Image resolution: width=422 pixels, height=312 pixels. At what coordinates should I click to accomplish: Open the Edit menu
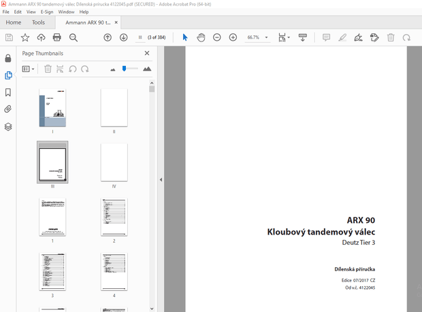18,12
